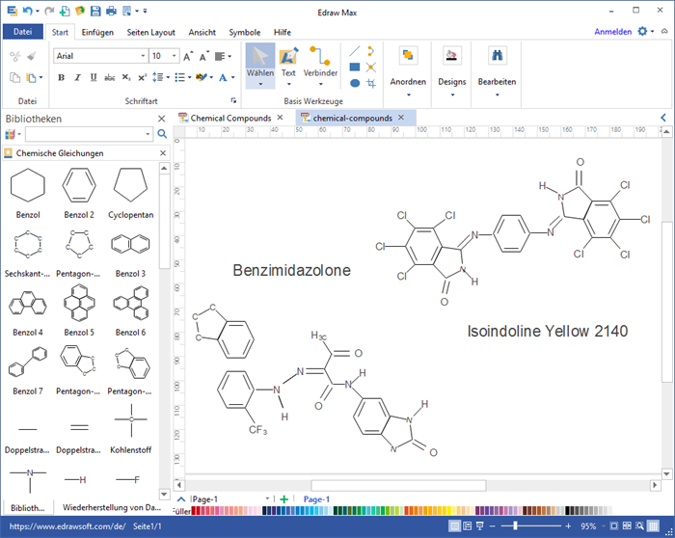The image size is (675, 538).
Task: Pick the ellipse shape tool
Action: [x=355, y=84]
